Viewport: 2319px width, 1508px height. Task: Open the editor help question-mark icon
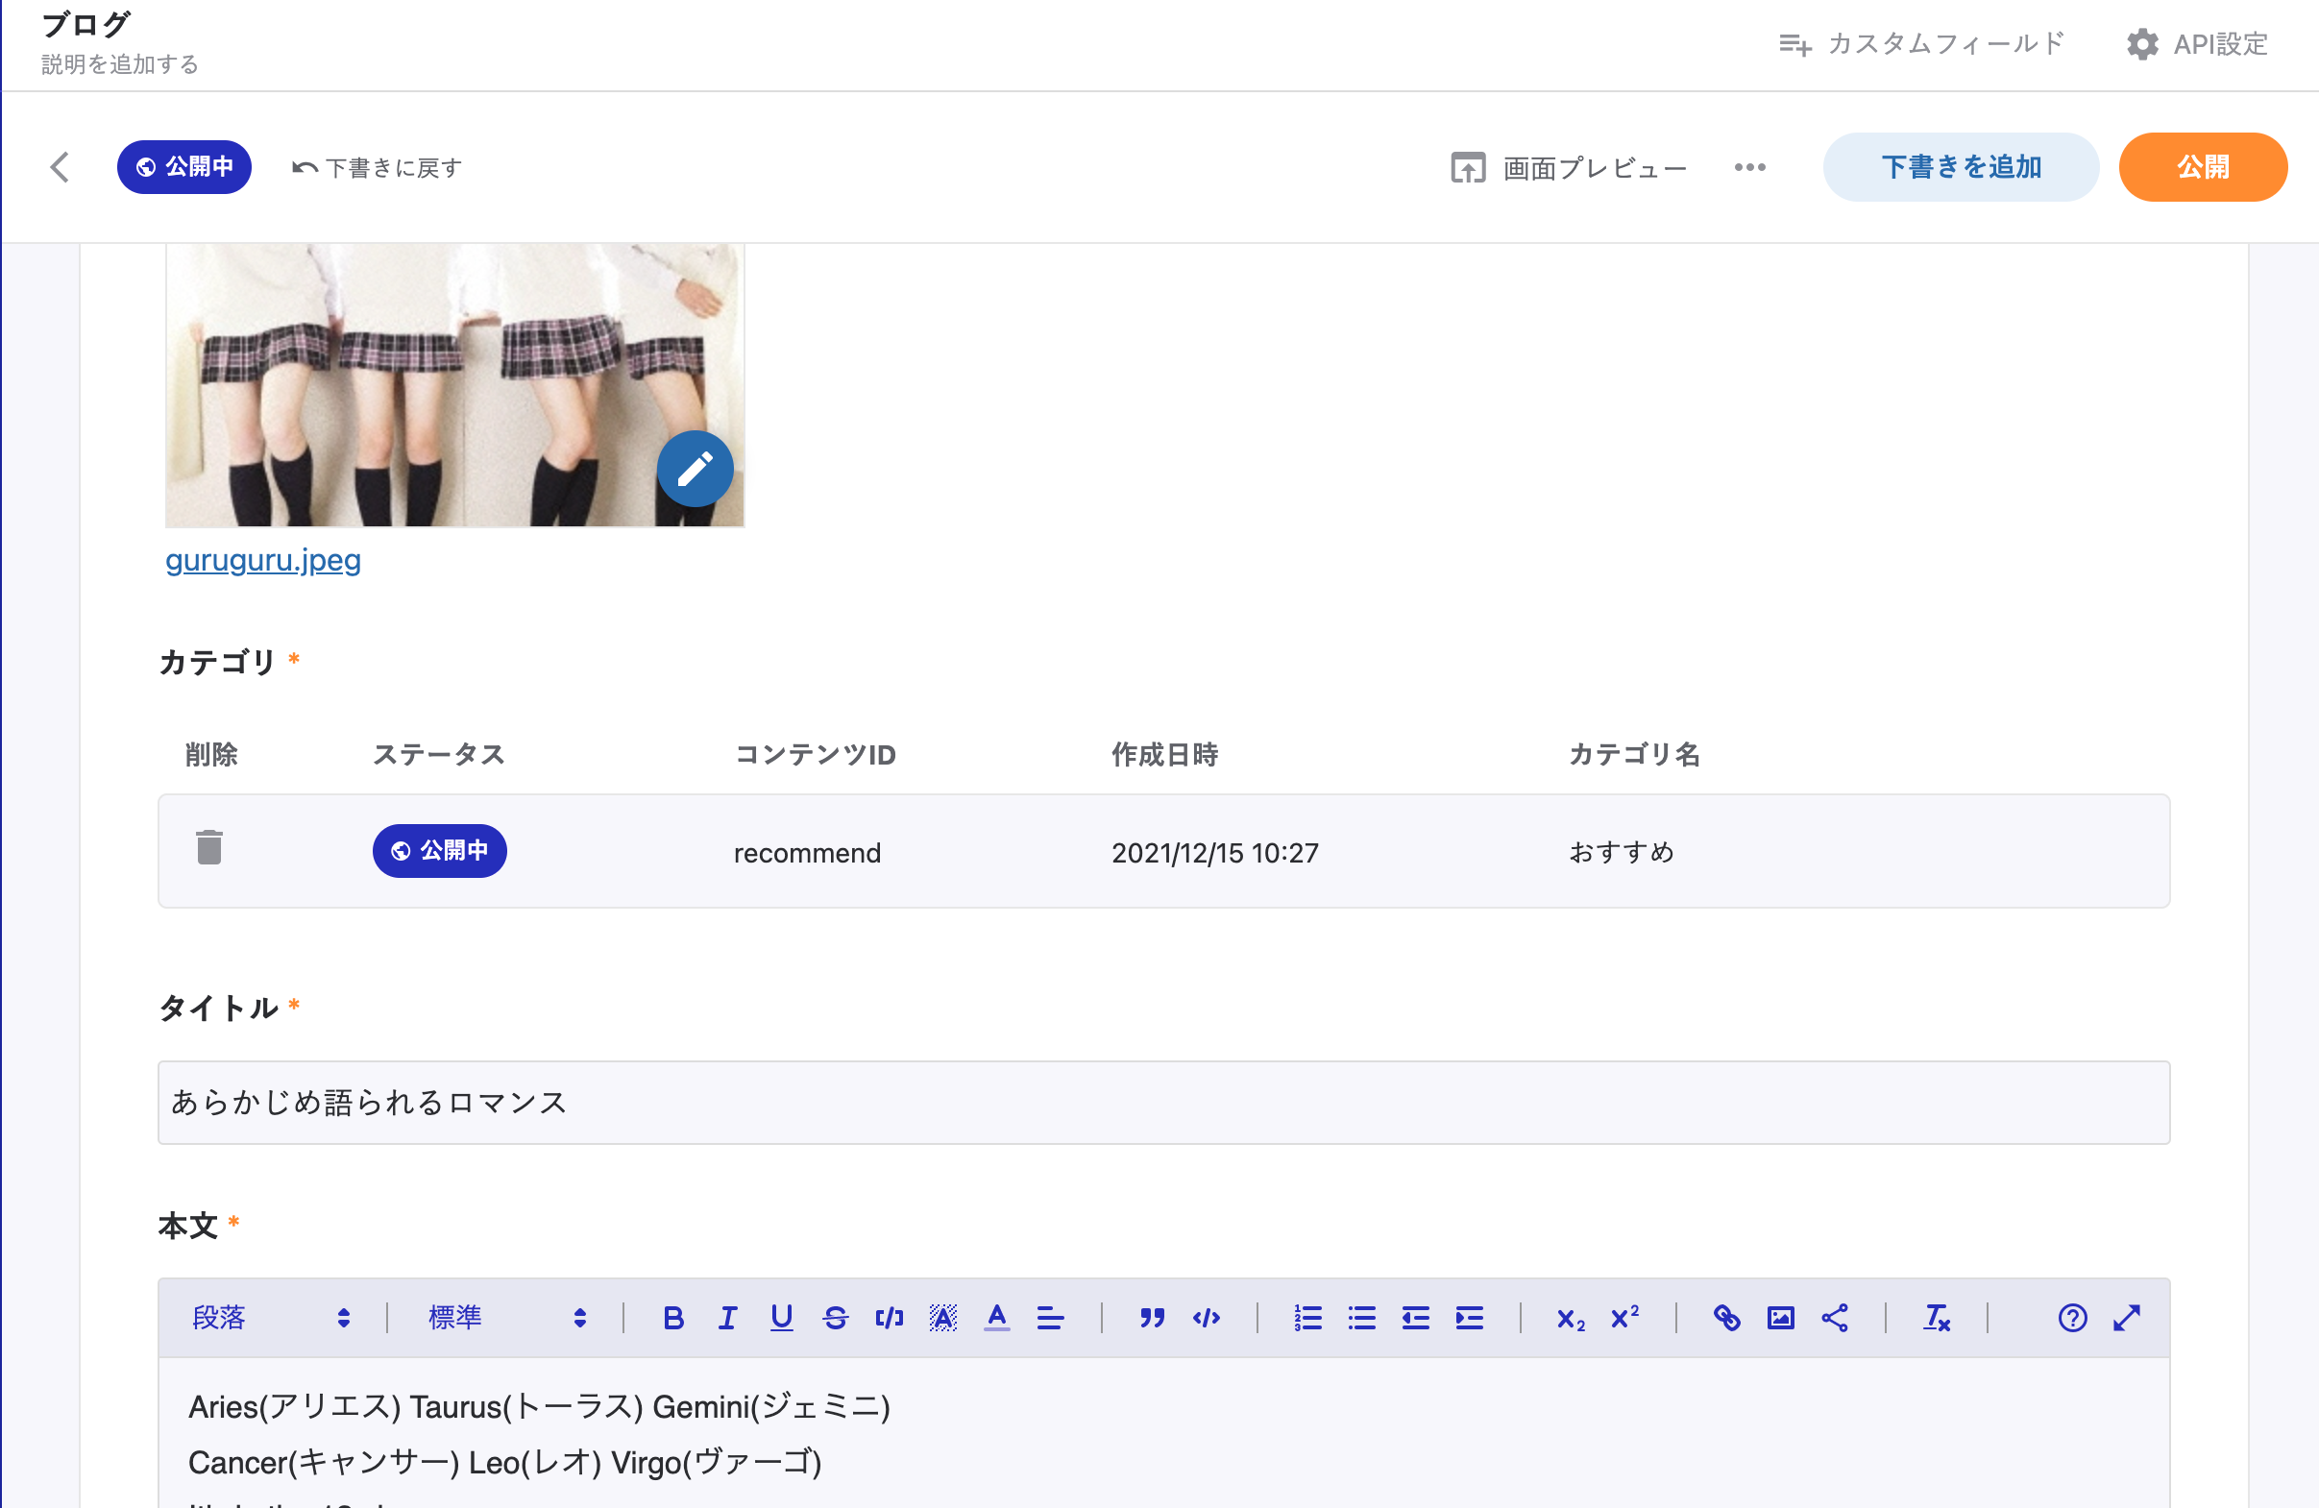2071,1318
